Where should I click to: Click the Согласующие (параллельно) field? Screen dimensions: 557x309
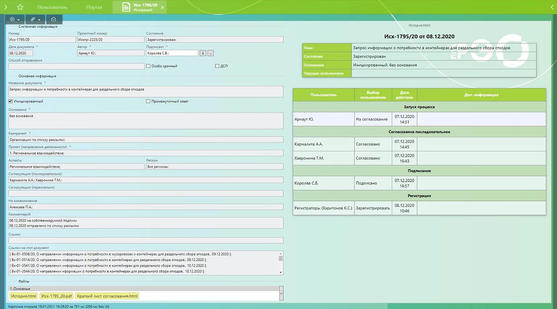tap(146, 193)
